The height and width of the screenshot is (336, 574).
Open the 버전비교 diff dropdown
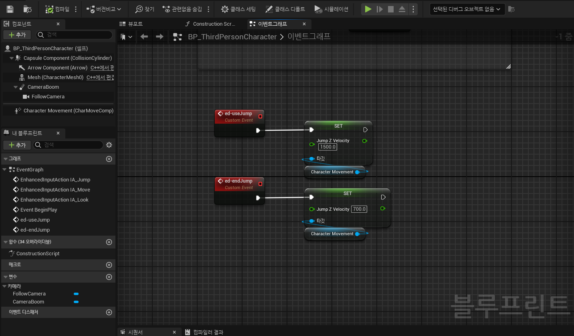click(104, 9)
